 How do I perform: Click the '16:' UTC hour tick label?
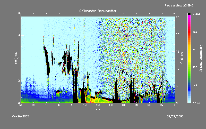pos(124,105)
